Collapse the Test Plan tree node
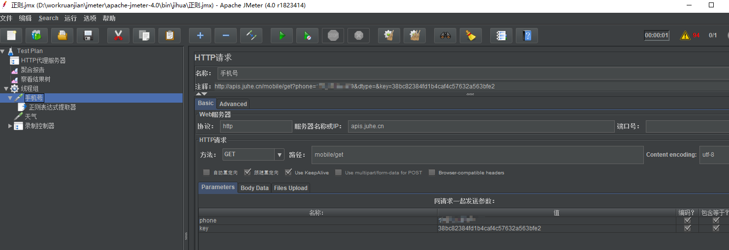This screenshot has height=250, width=729. pos(2,51)
